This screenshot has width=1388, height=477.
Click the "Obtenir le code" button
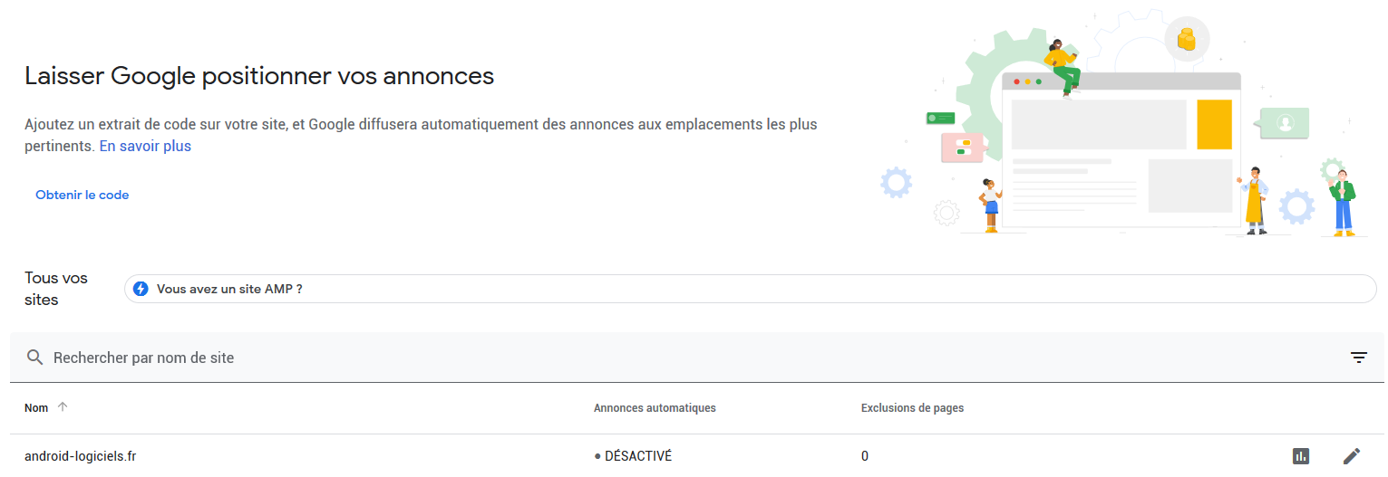click(x=83, y=195)
